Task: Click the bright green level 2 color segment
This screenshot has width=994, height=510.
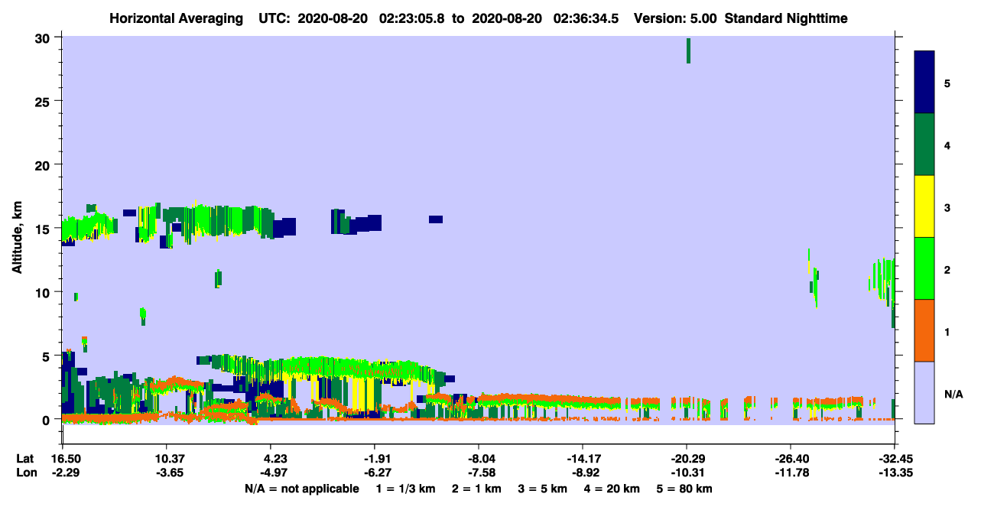Action: (x=924, y=268)
